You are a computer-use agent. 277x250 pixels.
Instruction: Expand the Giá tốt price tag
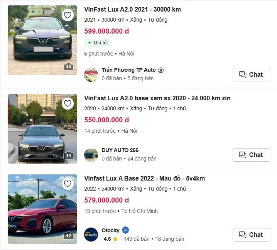point(97,43)
